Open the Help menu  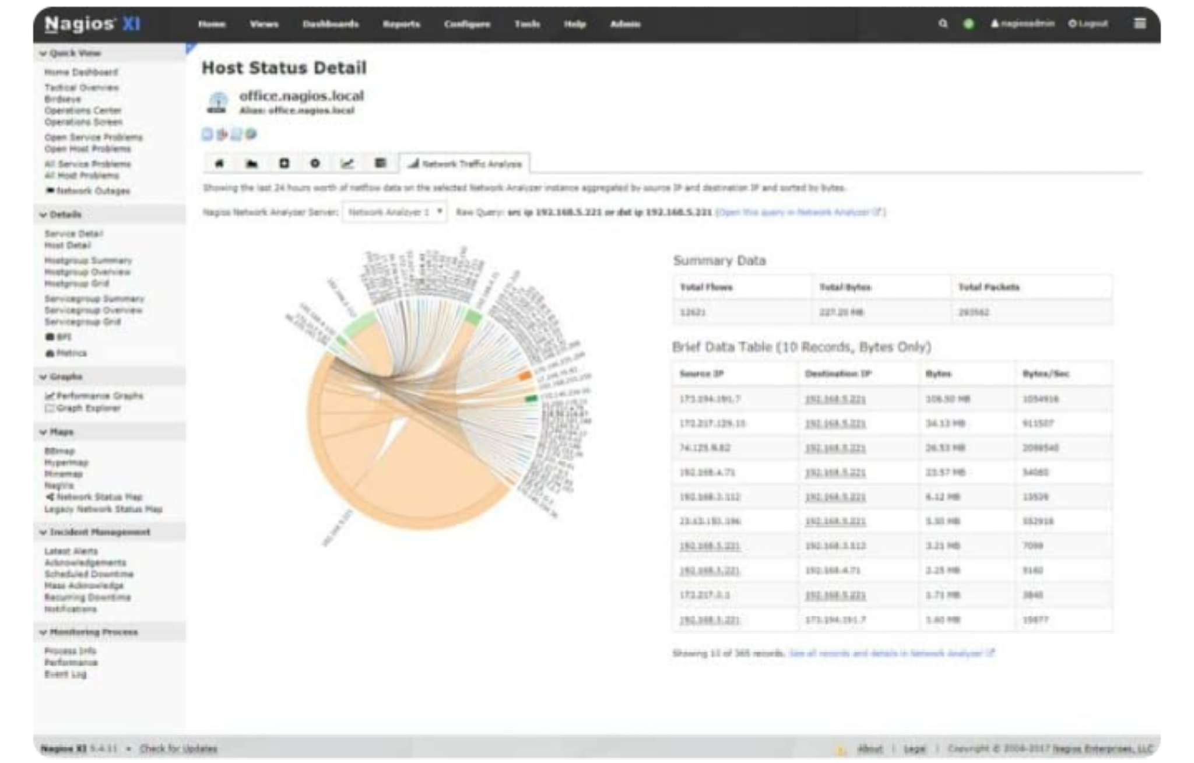pos(575,24)
